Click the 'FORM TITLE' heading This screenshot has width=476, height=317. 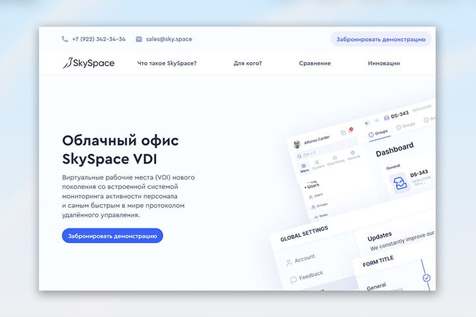(x=378, y=261)
